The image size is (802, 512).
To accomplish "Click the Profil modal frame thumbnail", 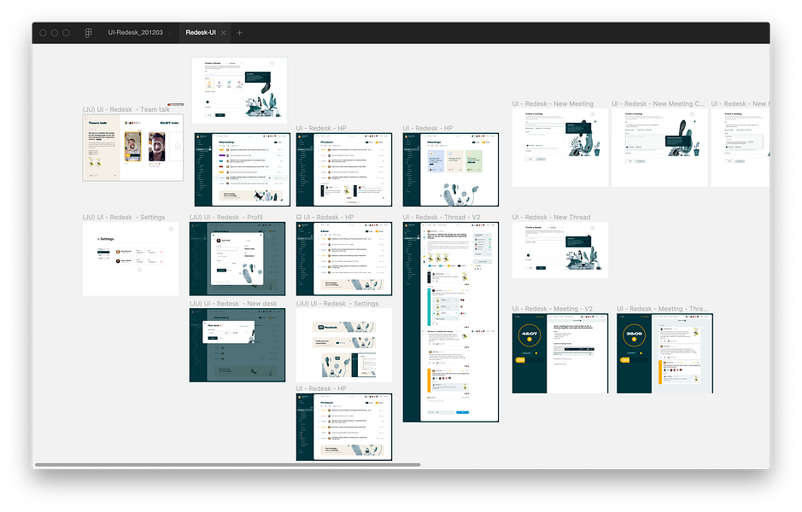I will [237, 259].
